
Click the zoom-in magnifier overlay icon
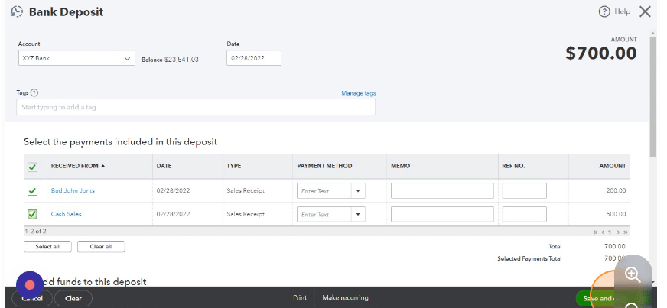tap(633, 275)
